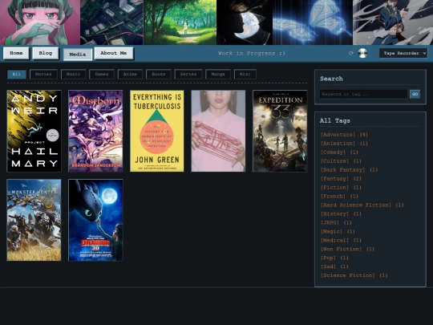Select the [Pop] tag
Viewport: 433px width, 325px height.
(328, 258)
